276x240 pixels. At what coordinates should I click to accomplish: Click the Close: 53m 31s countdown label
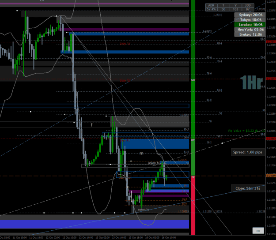pyautogui.click(x=248, y=188)
